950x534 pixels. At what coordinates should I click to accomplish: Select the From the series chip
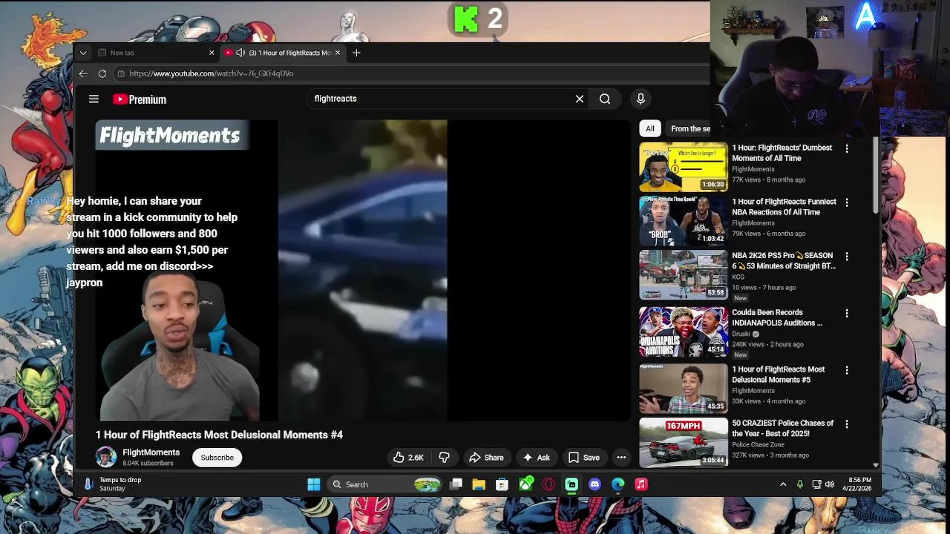(690, 128)
